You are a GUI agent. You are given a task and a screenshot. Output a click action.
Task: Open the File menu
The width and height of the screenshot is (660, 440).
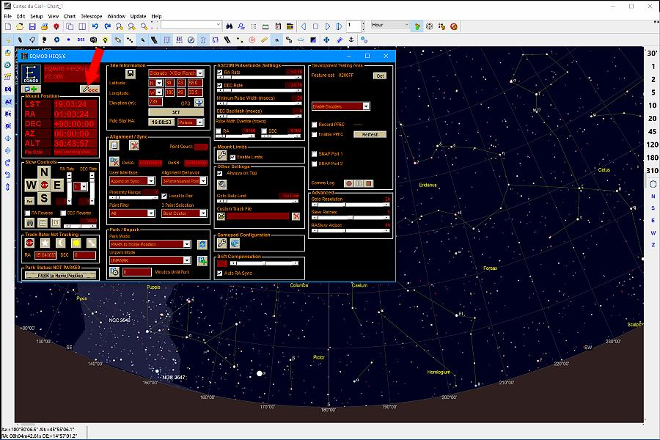tap(7, 16)
